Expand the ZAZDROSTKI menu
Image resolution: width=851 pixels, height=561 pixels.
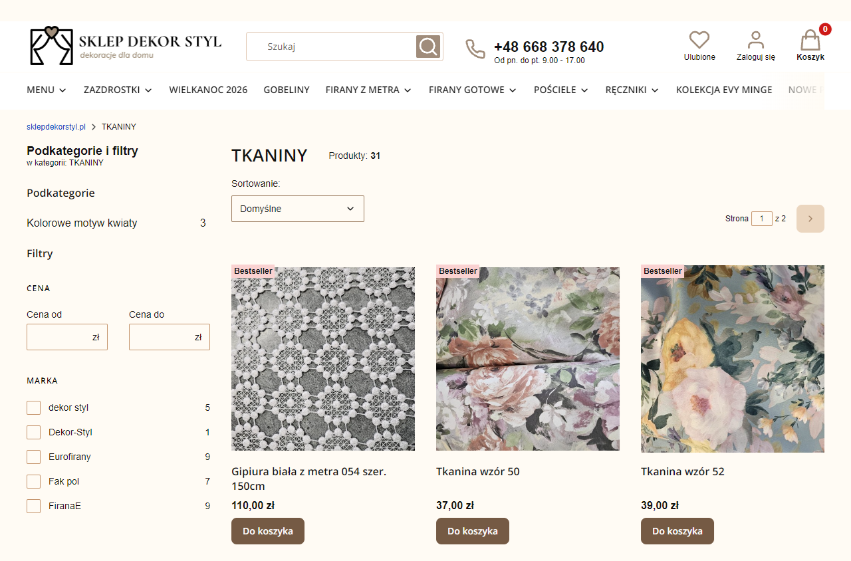pyautogui.click(x=118, y=90)
